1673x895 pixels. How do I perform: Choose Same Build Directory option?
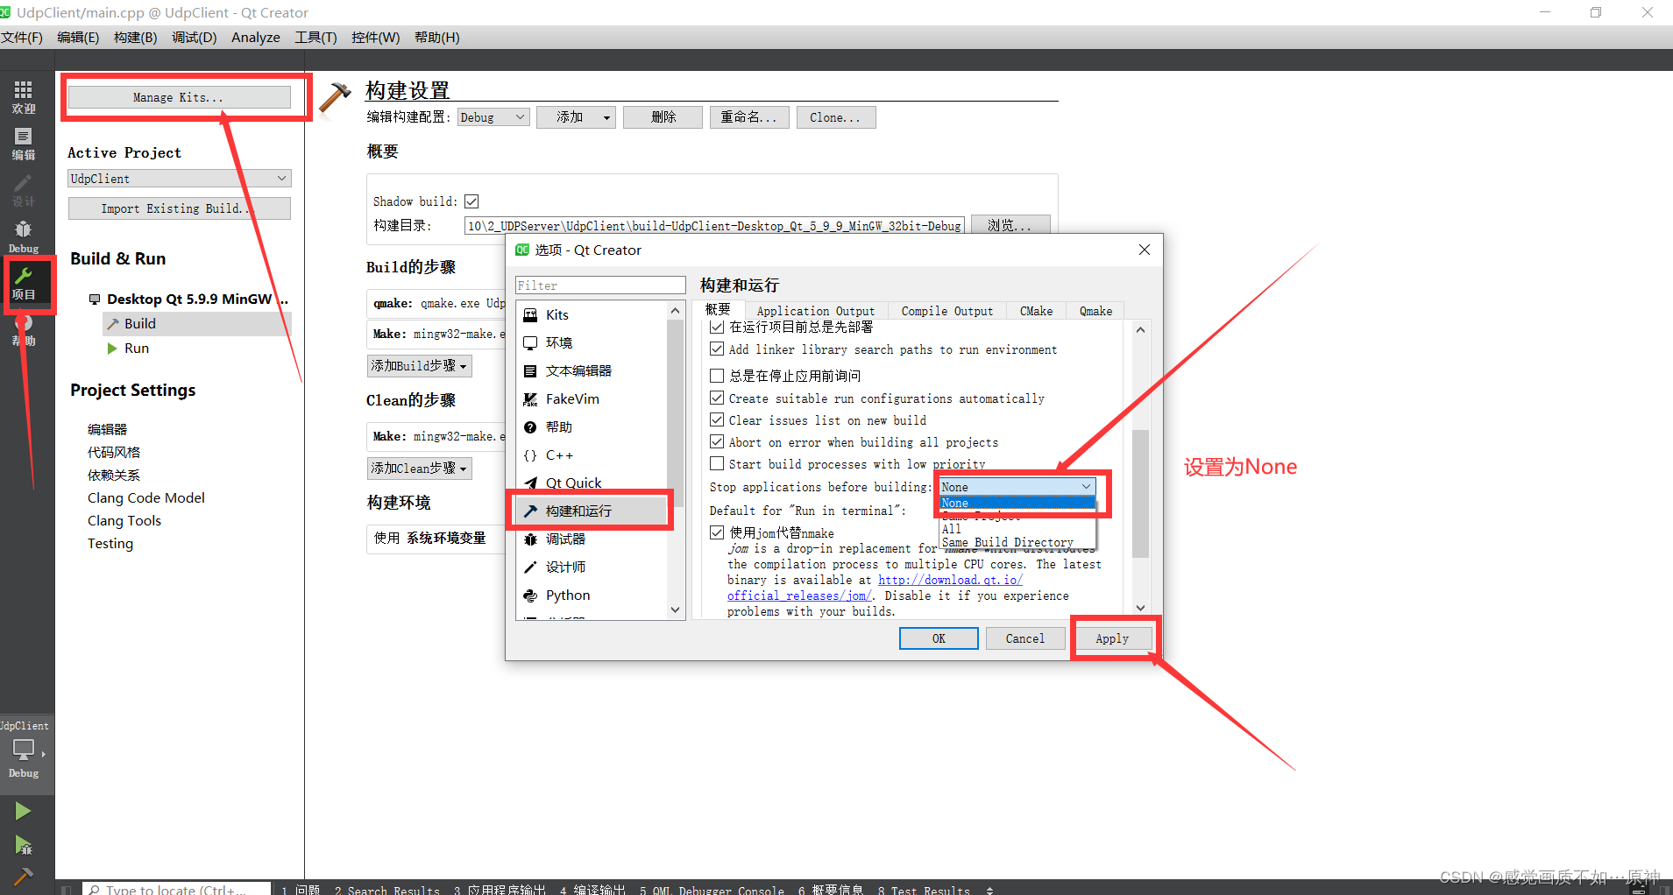(x=1017, y=542)
